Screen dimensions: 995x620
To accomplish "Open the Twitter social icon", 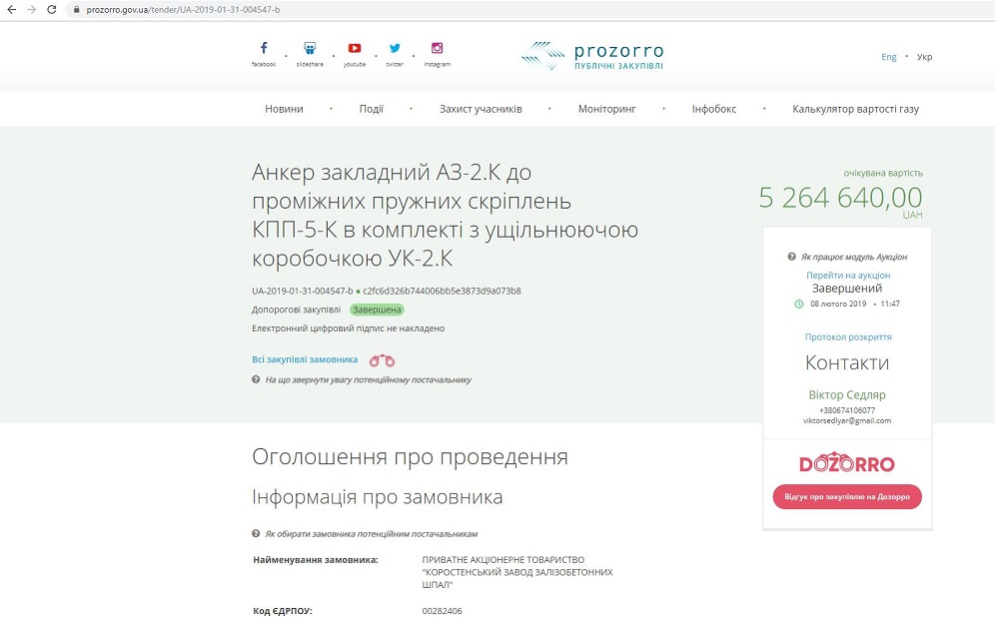I will [x=395, y=49].
